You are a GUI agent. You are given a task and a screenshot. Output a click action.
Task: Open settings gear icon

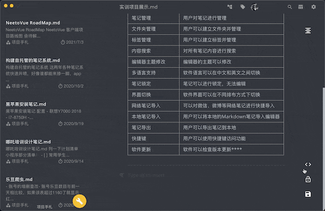click(x=314, y=7)
